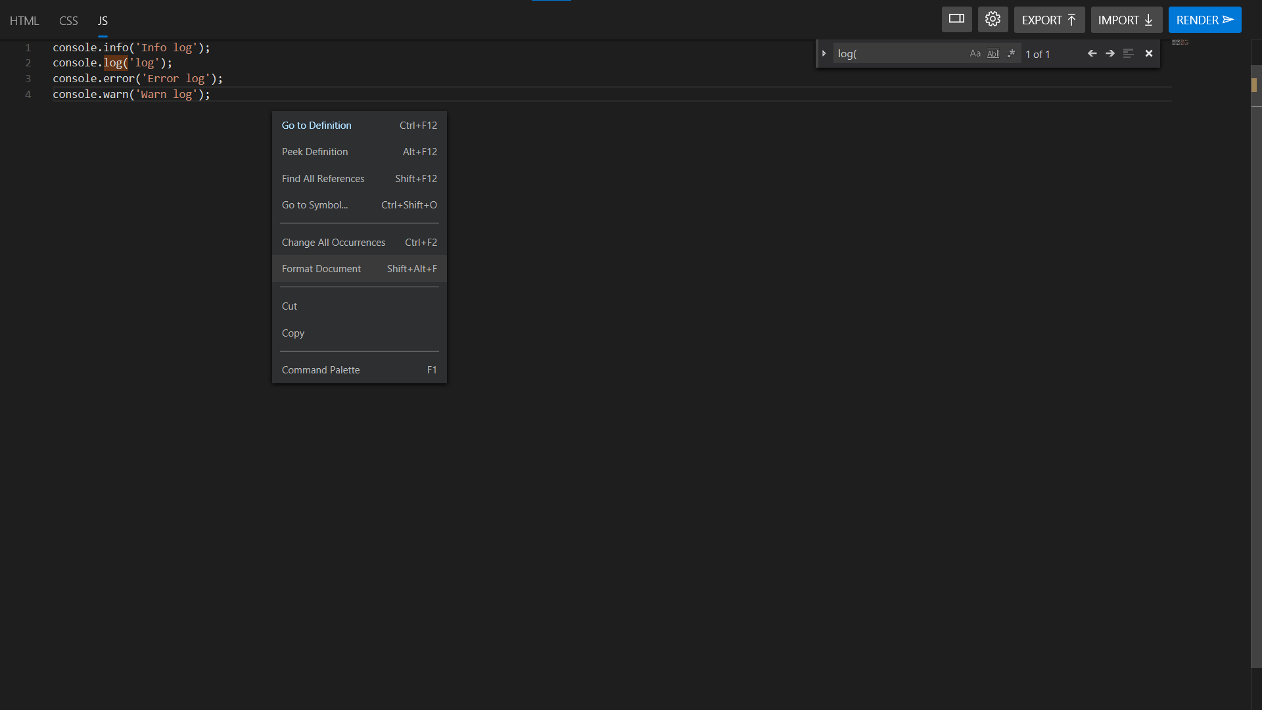Viewport: 1262px width, 710px height.
Task: Click the IMPORT button
Action: point(1125,20)
